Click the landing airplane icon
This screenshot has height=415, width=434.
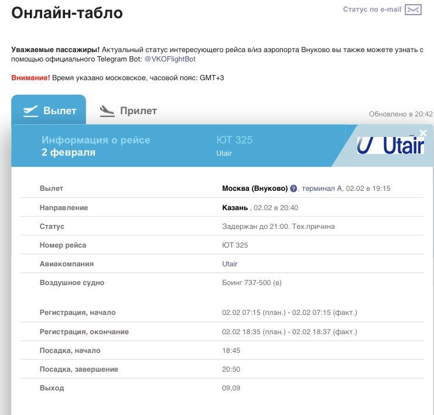[107, 111]
